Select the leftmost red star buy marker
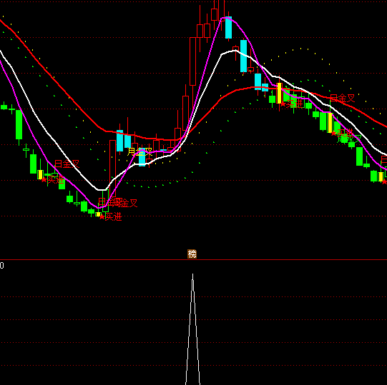Viewport: 387px width, 385px height. (x=44, y=180)
